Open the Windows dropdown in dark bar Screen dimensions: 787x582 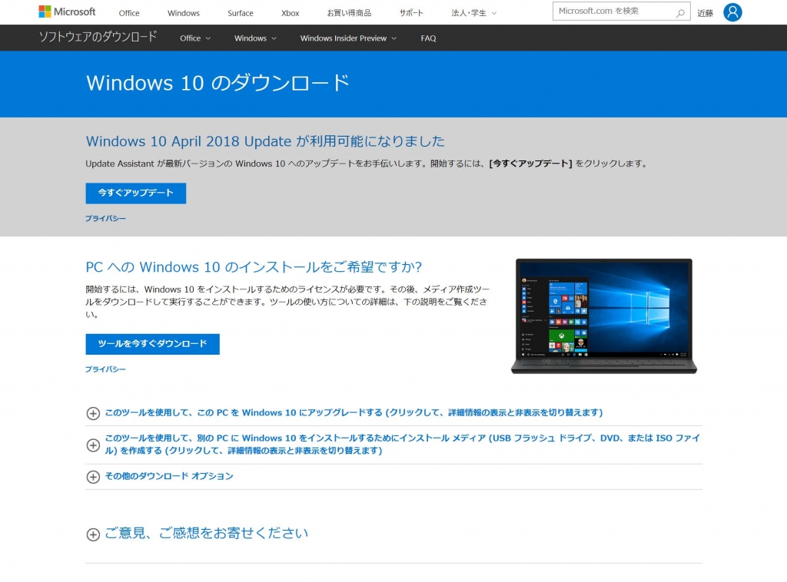pos(255,38)
